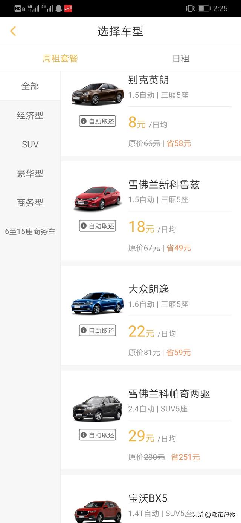Filter cars by SUV category

pyautogui.click(x=30, y=144)
